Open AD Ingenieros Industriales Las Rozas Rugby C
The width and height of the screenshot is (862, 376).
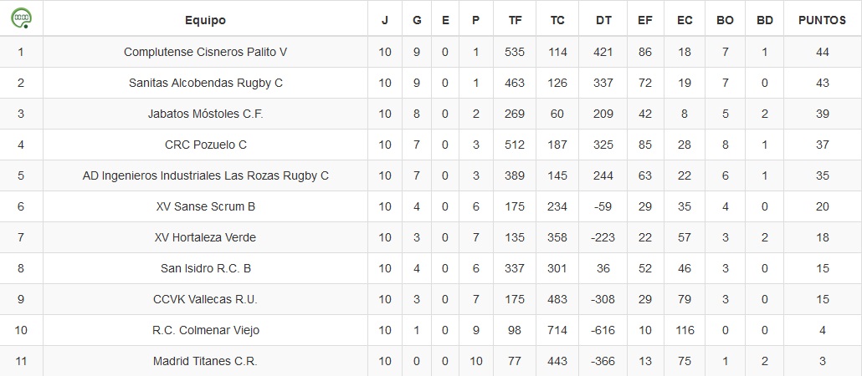pos(205,175)
